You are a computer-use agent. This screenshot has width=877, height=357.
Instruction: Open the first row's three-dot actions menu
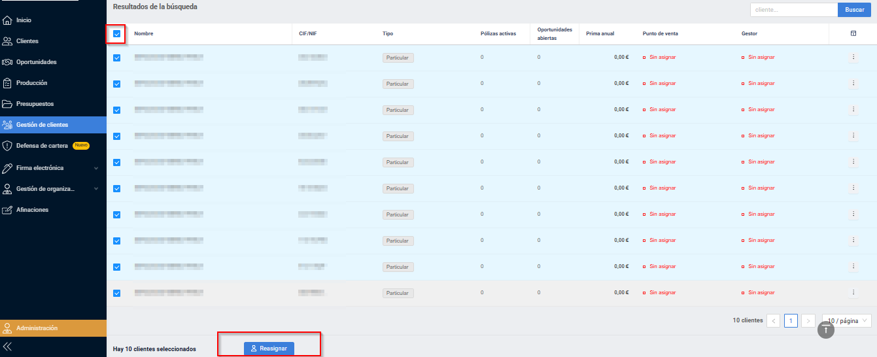click(x=853, y=58)
